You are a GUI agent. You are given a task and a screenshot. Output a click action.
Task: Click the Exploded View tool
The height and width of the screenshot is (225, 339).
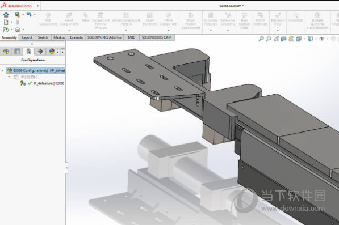278,19
